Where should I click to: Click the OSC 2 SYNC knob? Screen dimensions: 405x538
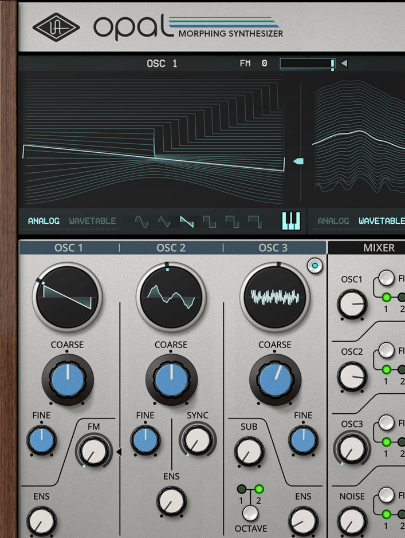198,440
